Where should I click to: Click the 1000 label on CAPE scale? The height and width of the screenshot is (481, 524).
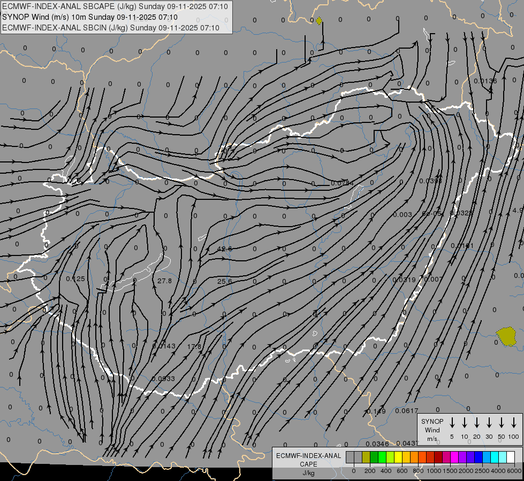coord(434,471)
